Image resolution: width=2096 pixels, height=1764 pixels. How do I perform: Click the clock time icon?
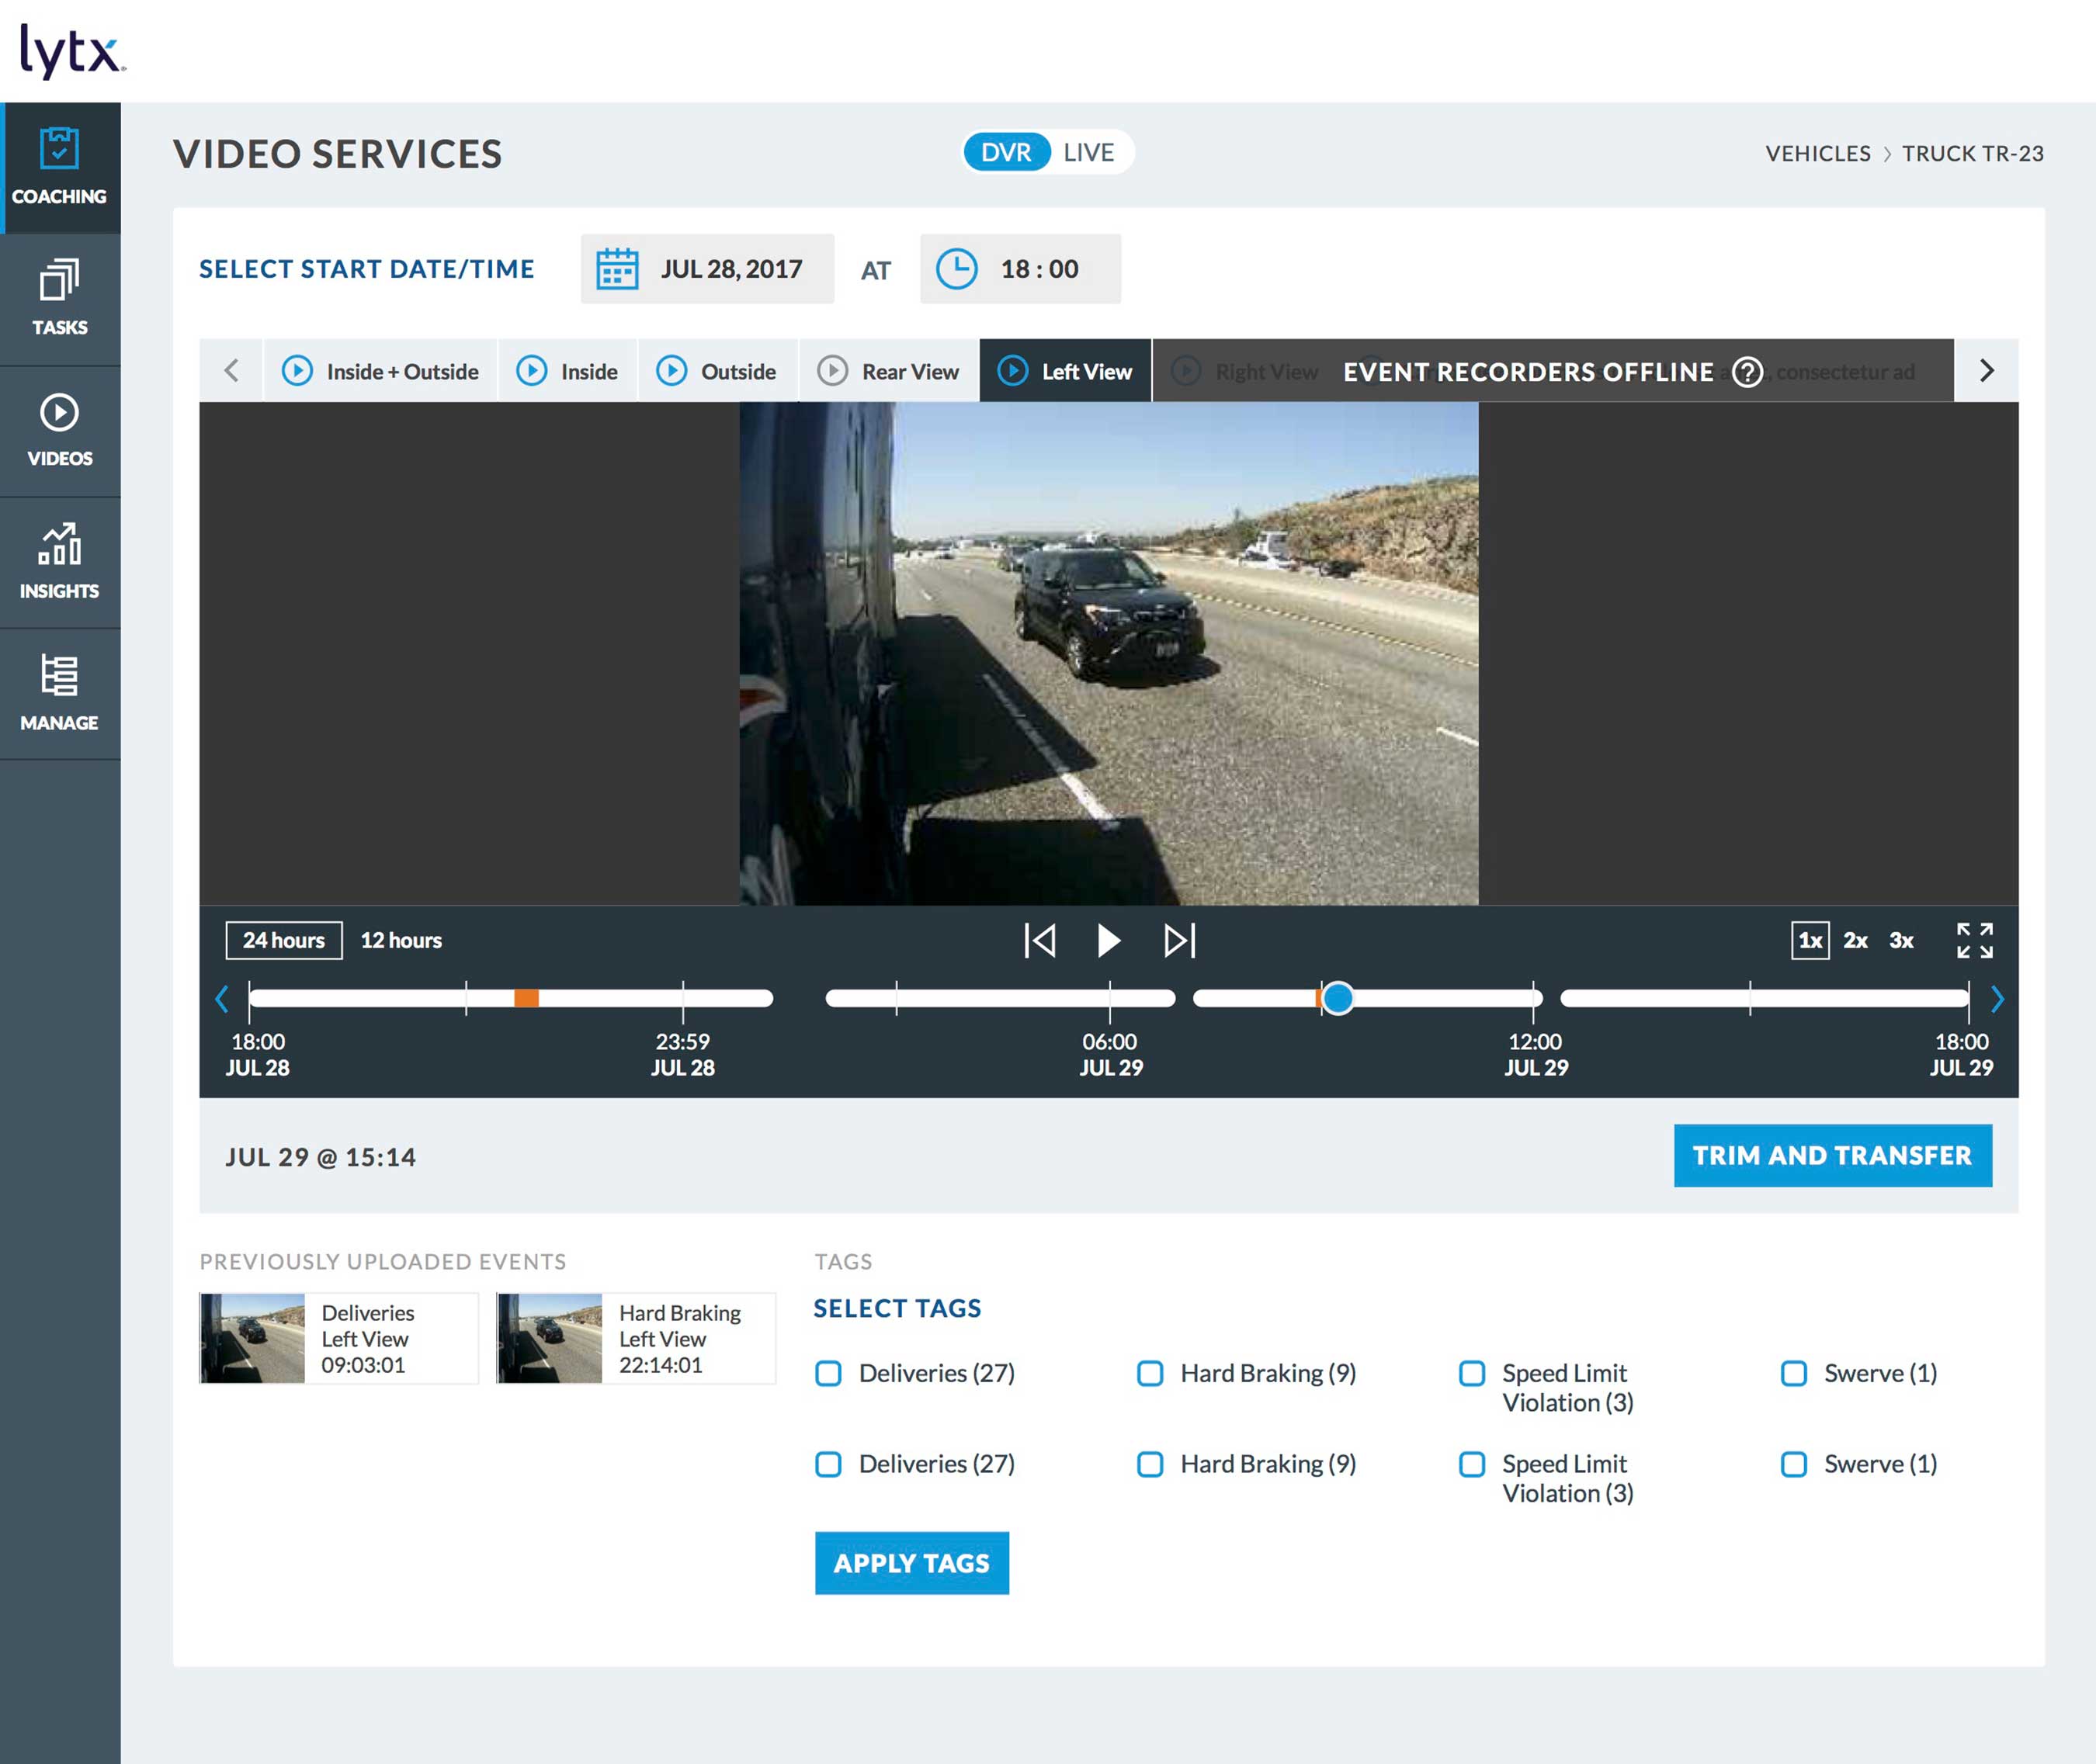(956, 269)
